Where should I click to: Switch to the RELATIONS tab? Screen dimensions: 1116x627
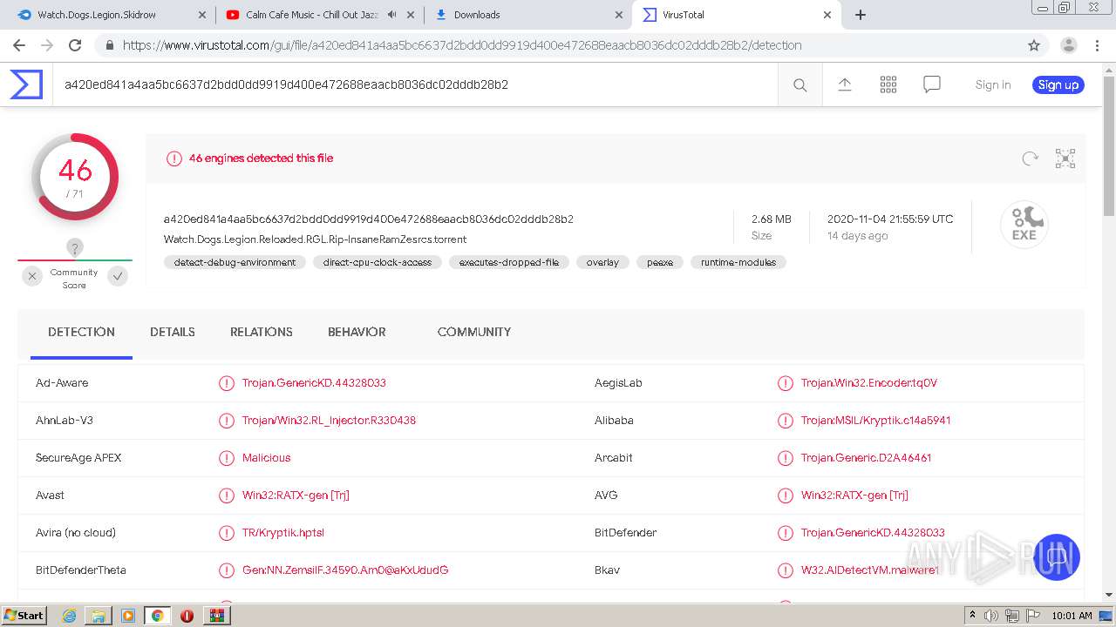coord(262,332)
